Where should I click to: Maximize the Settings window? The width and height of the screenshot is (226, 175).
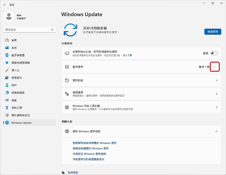click(x=213, y=3)
